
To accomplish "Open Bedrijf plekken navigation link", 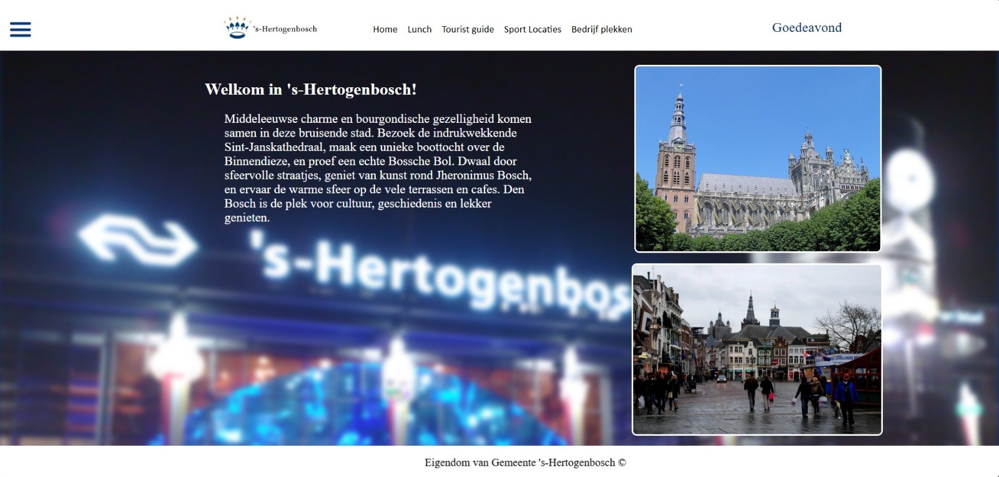I will coord(602,29).
